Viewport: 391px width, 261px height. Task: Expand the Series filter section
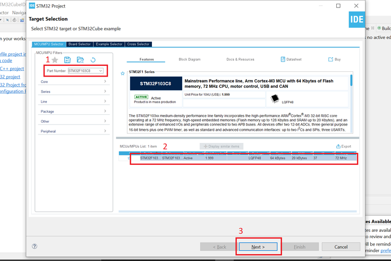[x=74, y=91]
